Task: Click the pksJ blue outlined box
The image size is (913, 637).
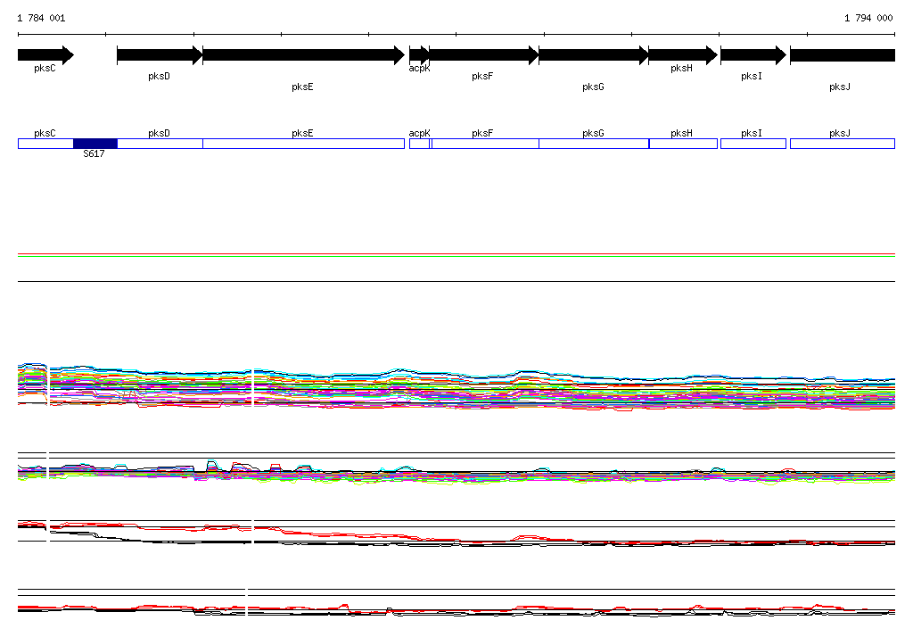Action: [843, 144]
